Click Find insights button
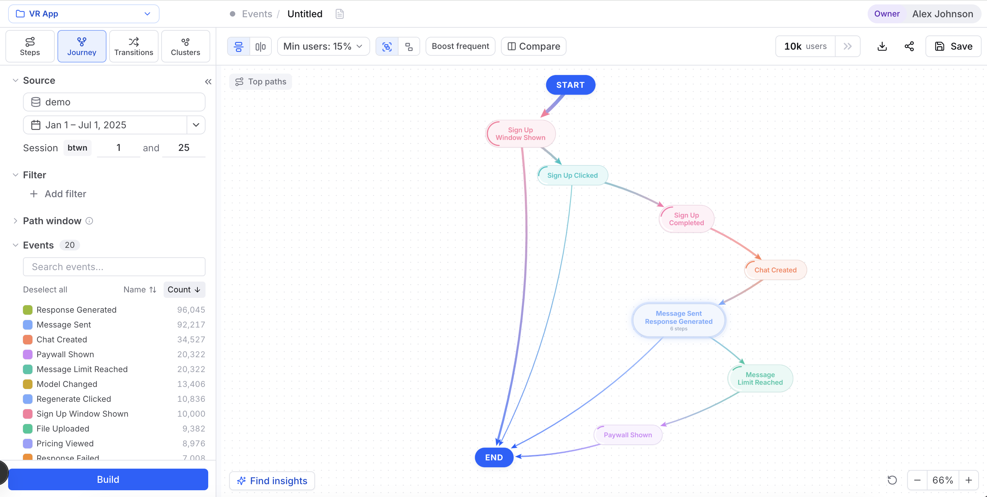 point(272,480)
